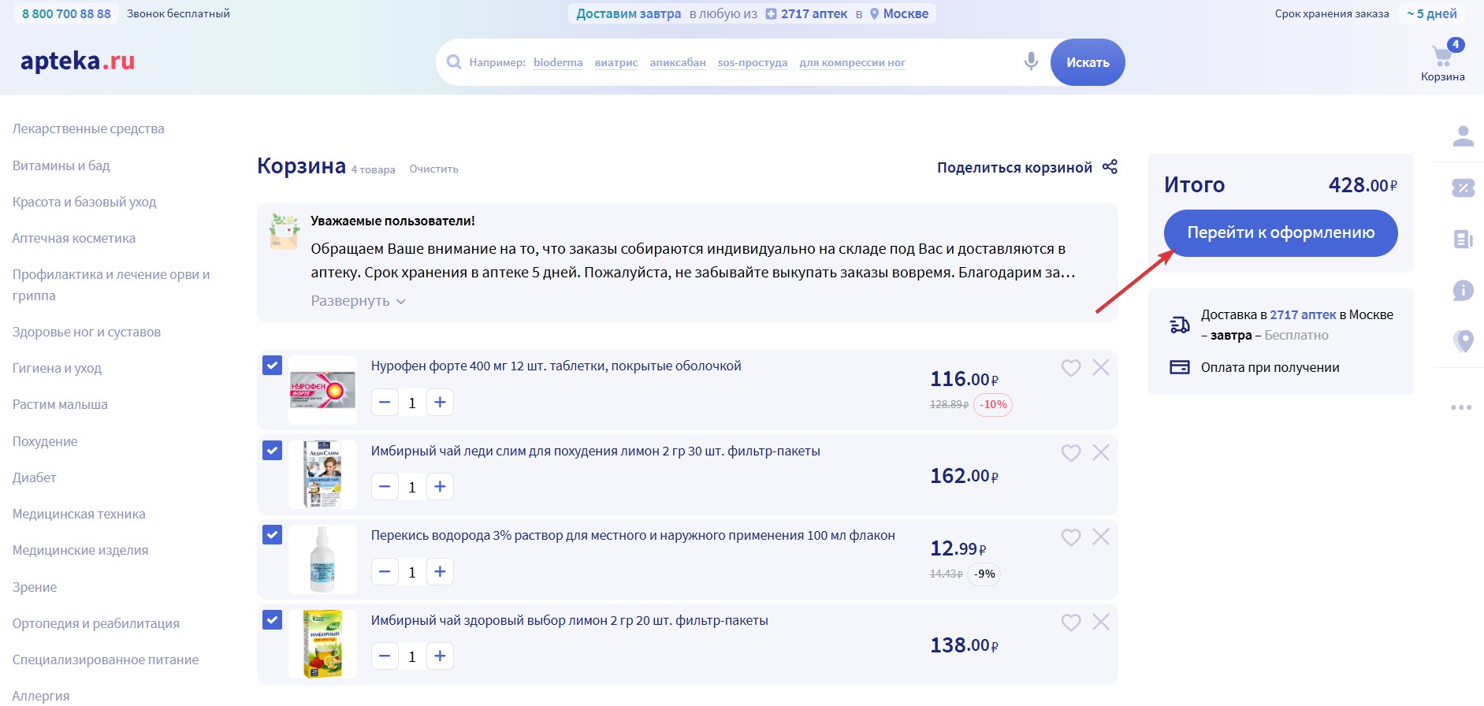Increase Нурофен форте quantity
The image size is (1484, 706).
440,403
